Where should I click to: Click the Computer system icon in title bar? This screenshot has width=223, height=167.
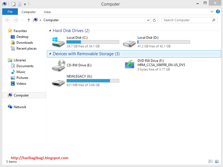coord(4,4)
